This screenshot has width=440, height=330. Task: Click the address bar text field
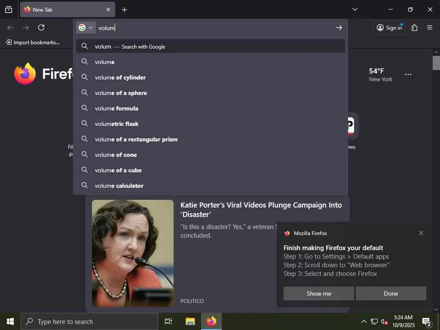[215, 28]
